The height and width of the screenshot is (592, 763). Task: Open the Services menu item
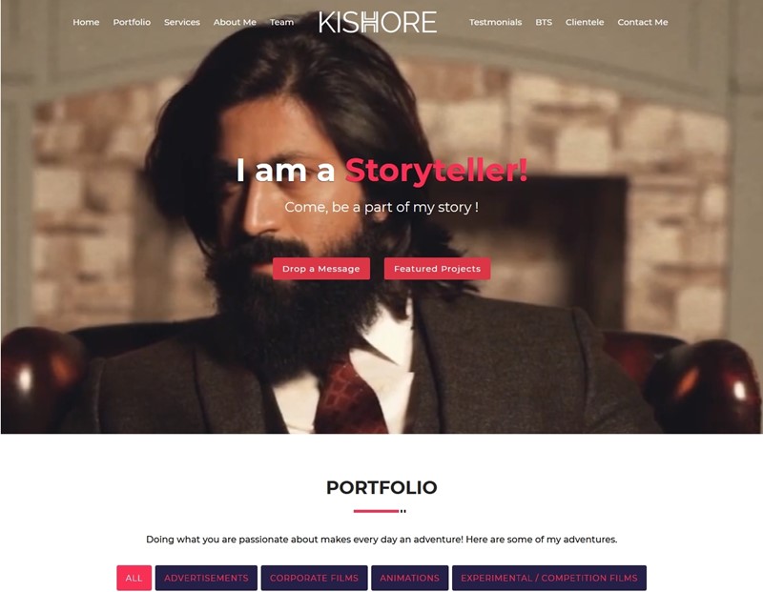tap(182, 22)
